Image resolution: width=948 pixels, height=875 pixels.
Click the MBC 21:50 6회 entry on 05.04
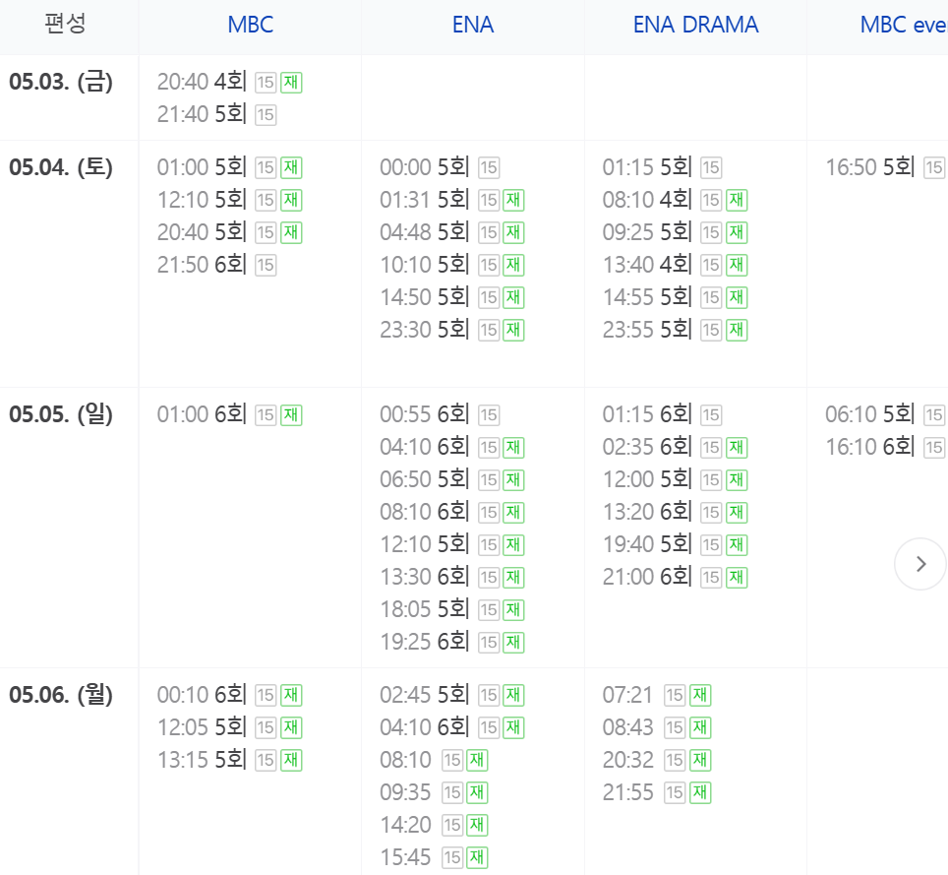pos(216,265)
